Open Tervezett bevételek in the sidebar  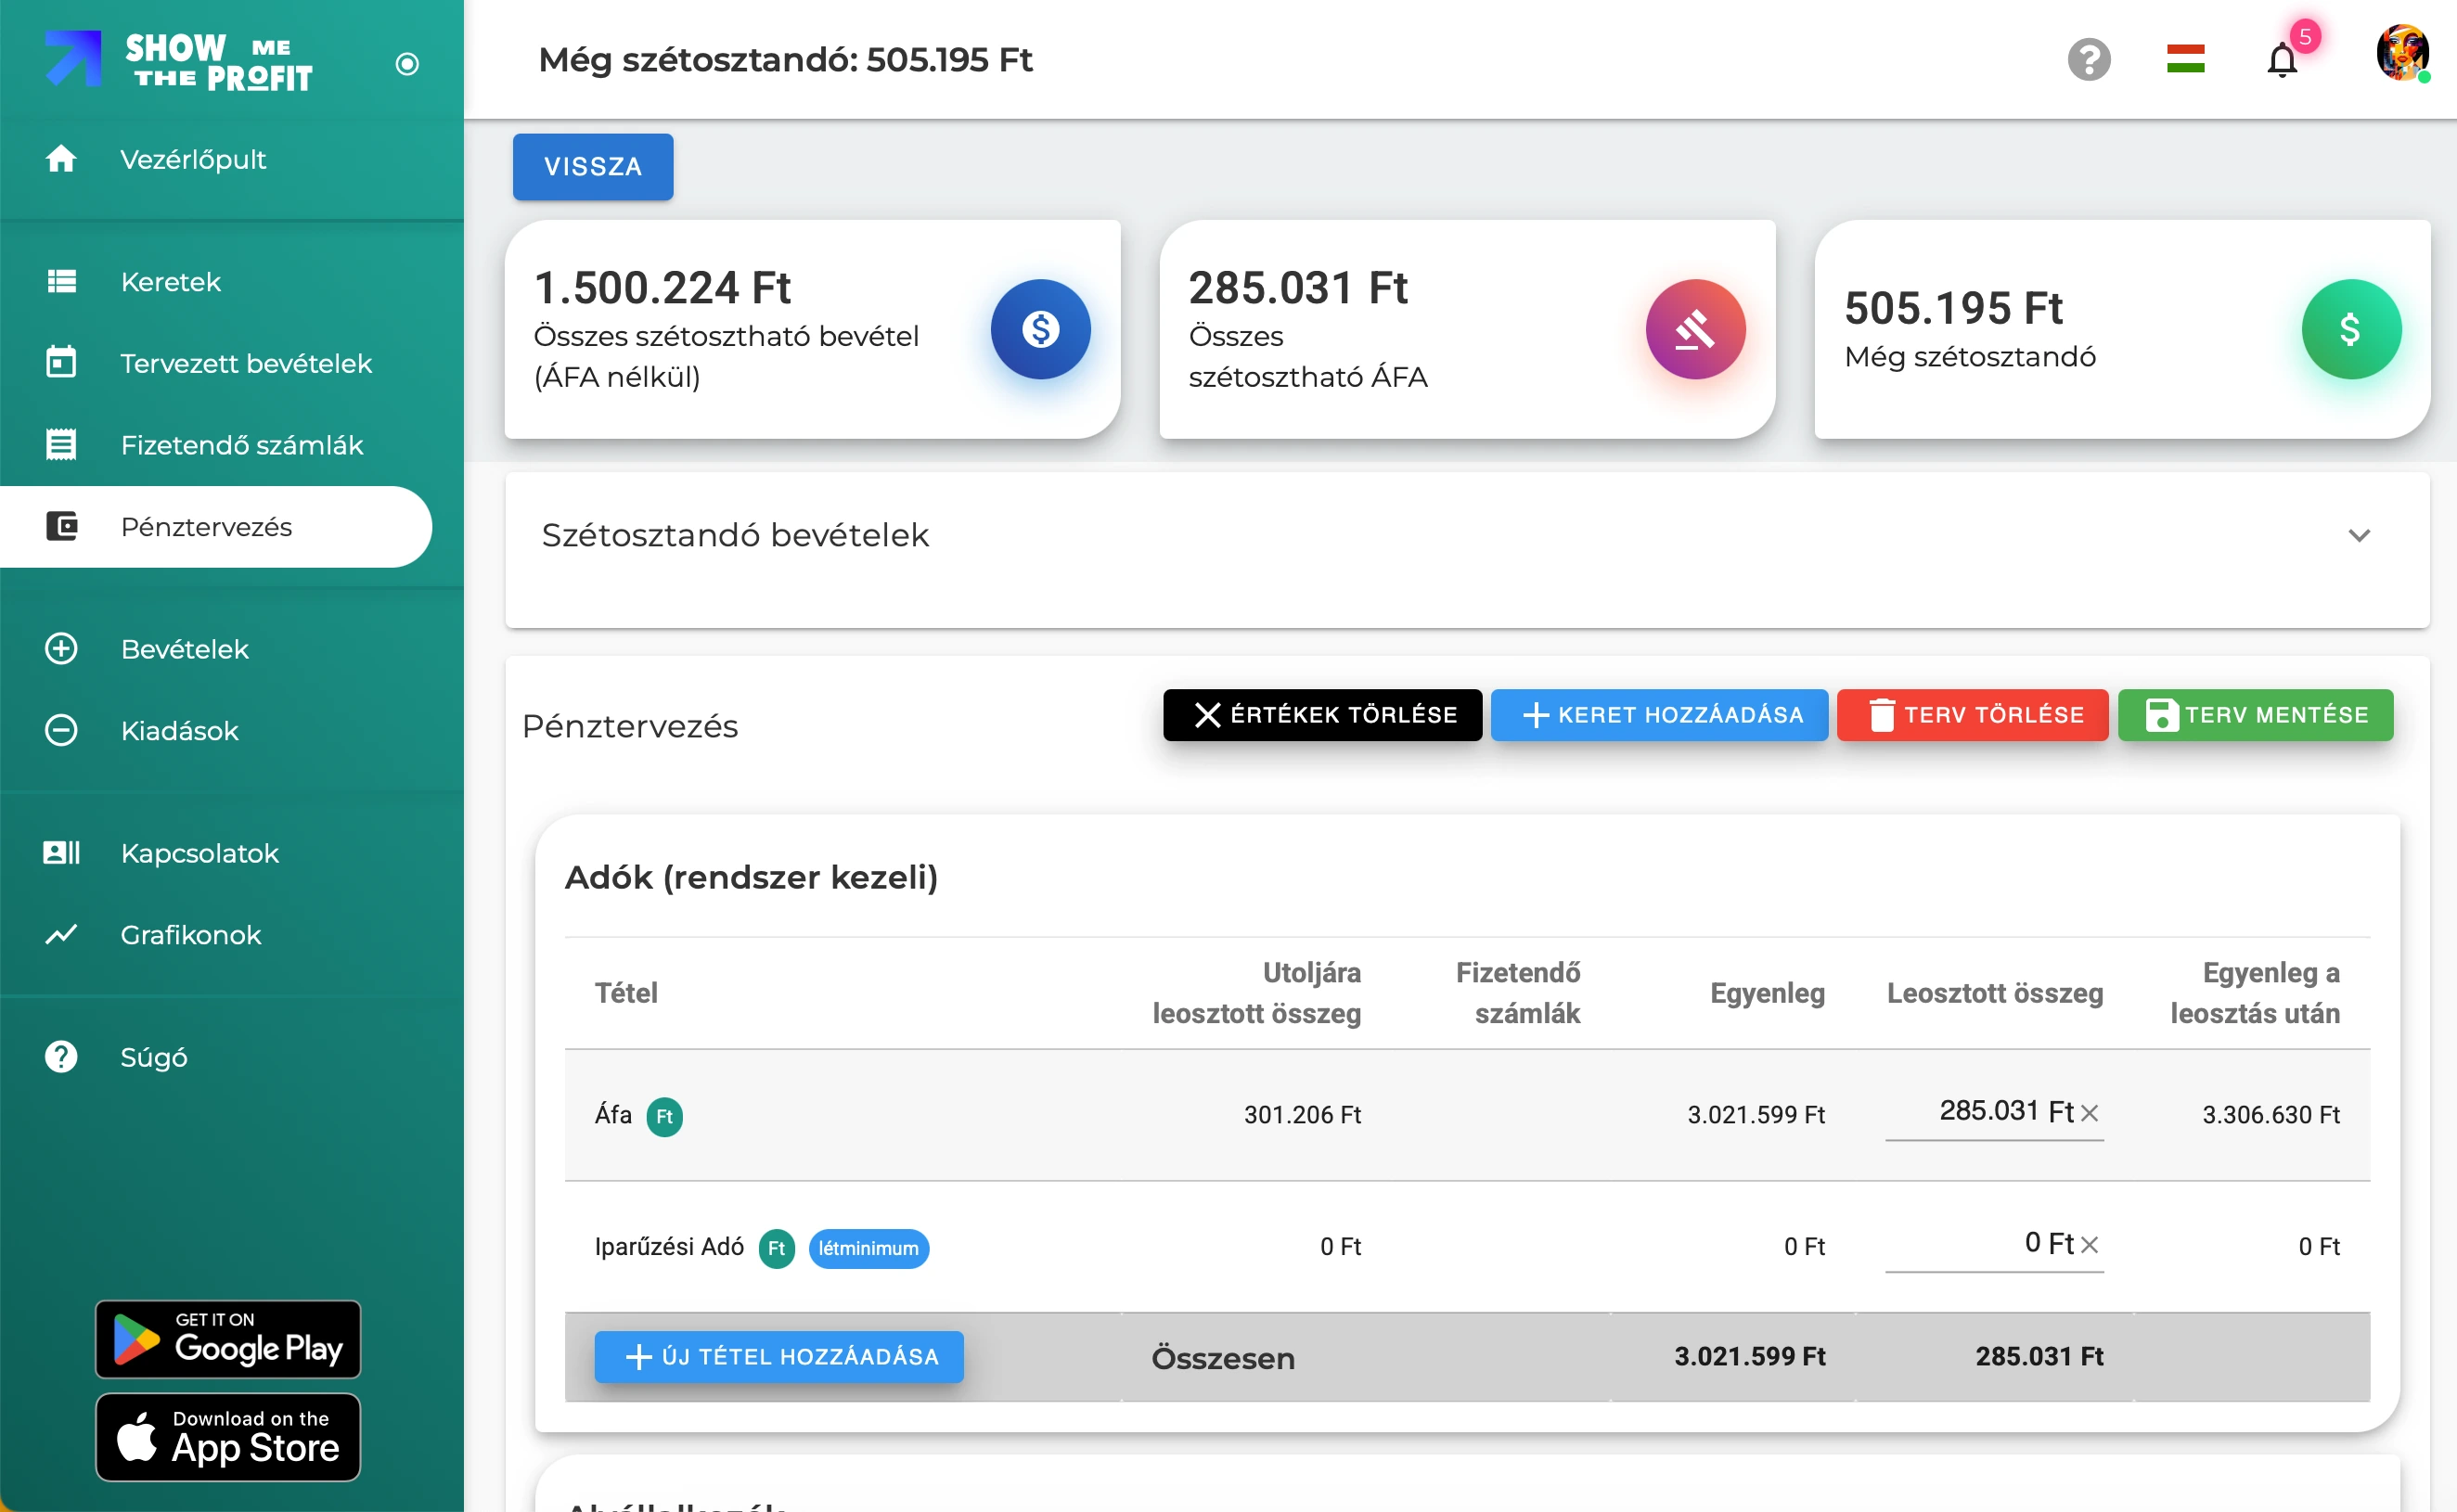click(x=245, y=363)
